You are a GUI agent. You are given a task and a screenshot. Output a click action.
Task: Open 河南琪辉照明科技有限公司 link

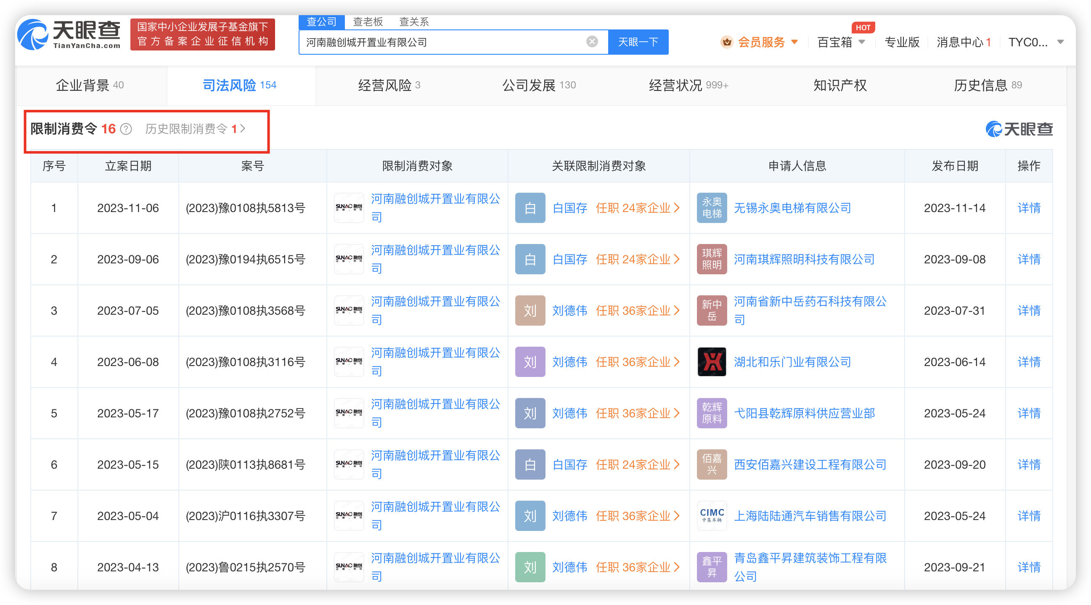[804, 259]
